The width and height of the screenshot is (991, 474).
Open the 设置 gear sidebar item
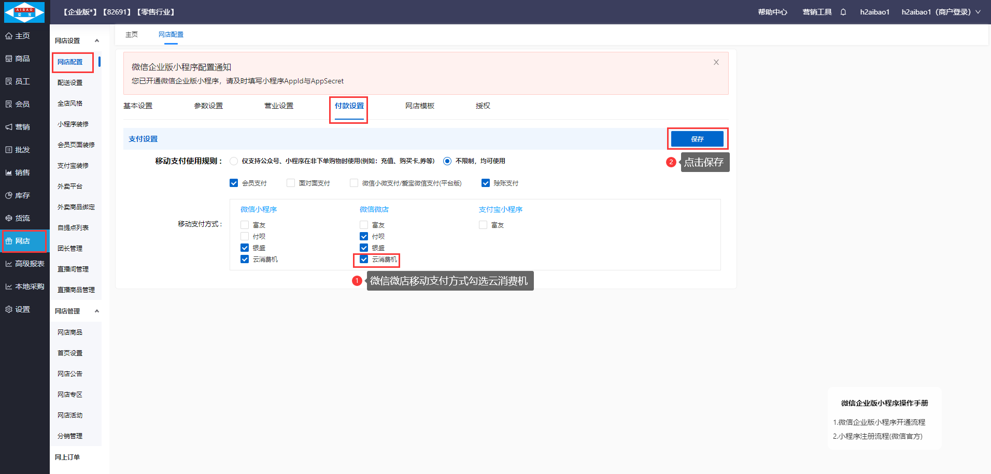coord(18,309)
